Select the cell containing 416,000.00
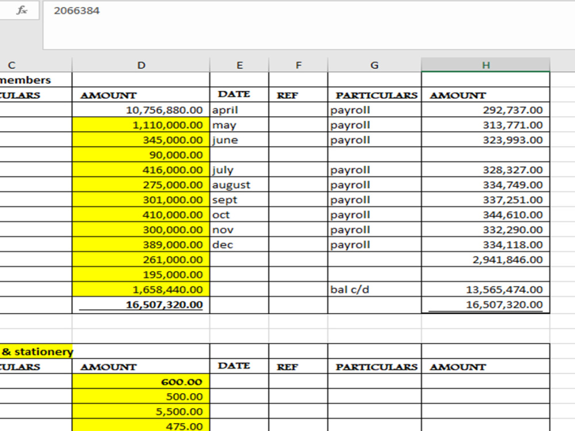 click(x=141, y=170)
